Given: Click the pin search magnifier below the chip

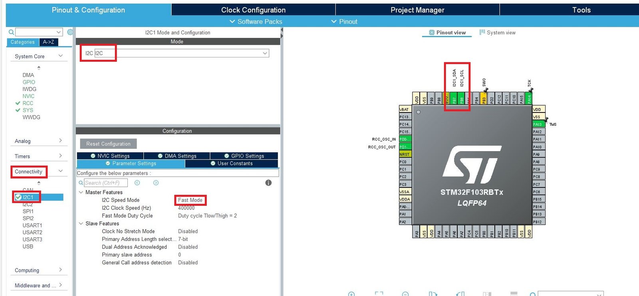Looking at the screenshot, I should (533, 294).
